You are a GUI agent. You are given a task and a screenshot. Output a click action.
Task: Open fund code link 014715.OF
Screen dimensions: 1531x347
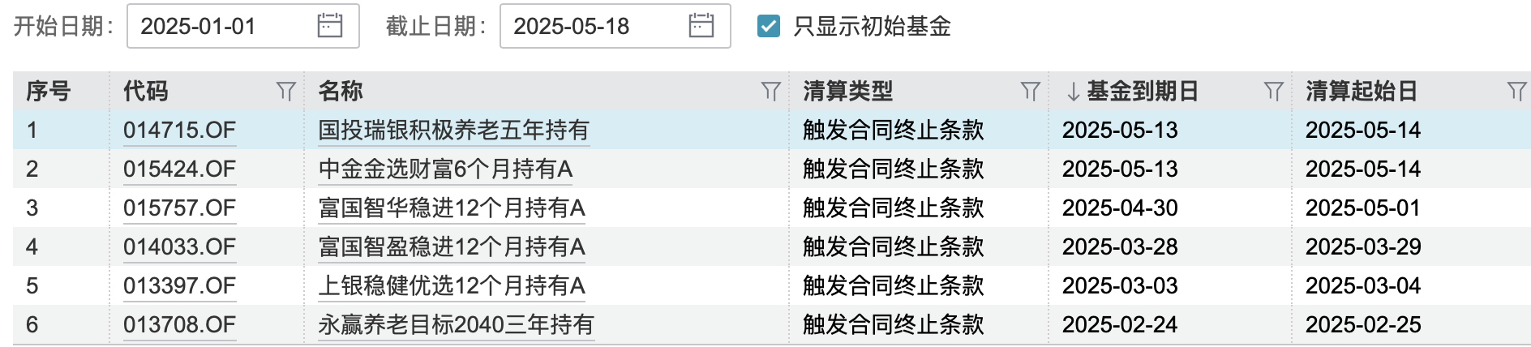click(179, 130)
